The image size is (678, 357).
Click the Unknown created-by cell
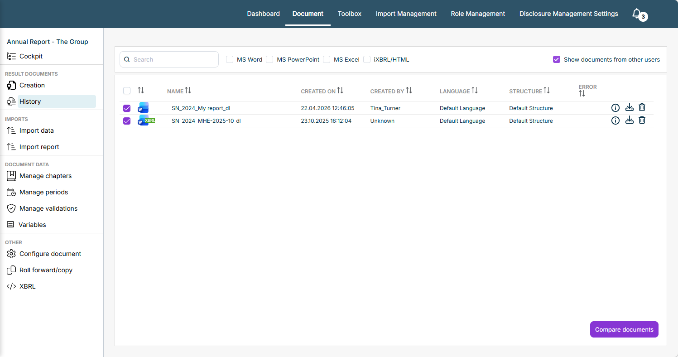tap(382, 121)
